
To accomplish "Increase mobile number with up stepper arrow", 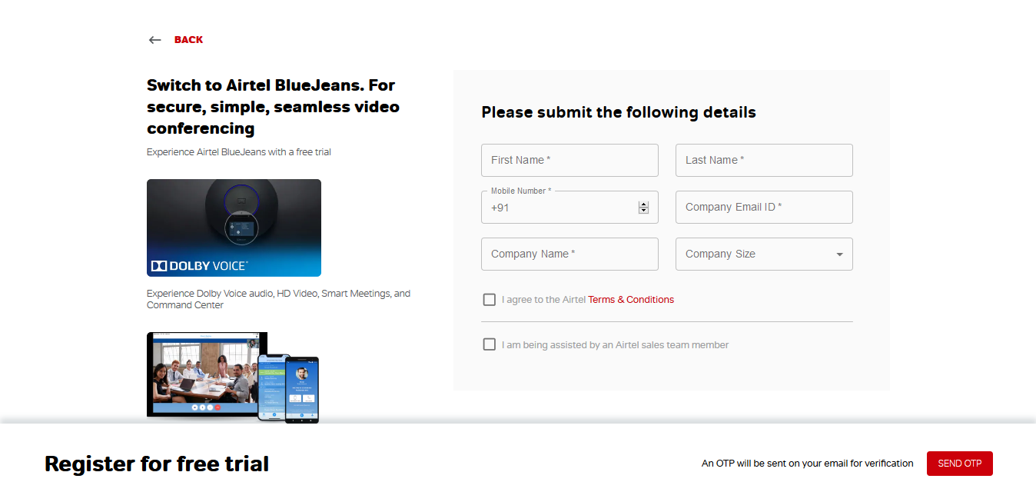I will tap(644, 204).
